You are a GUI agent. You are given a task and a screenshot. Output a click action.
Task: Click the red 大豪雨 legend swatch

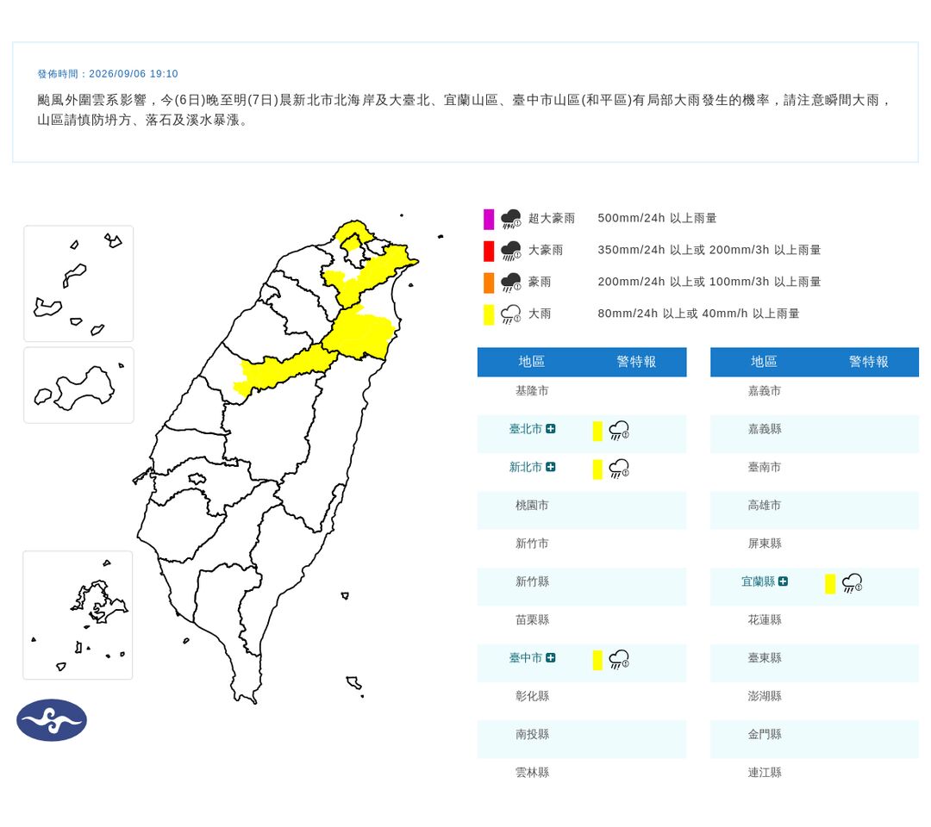coord(489,251)
